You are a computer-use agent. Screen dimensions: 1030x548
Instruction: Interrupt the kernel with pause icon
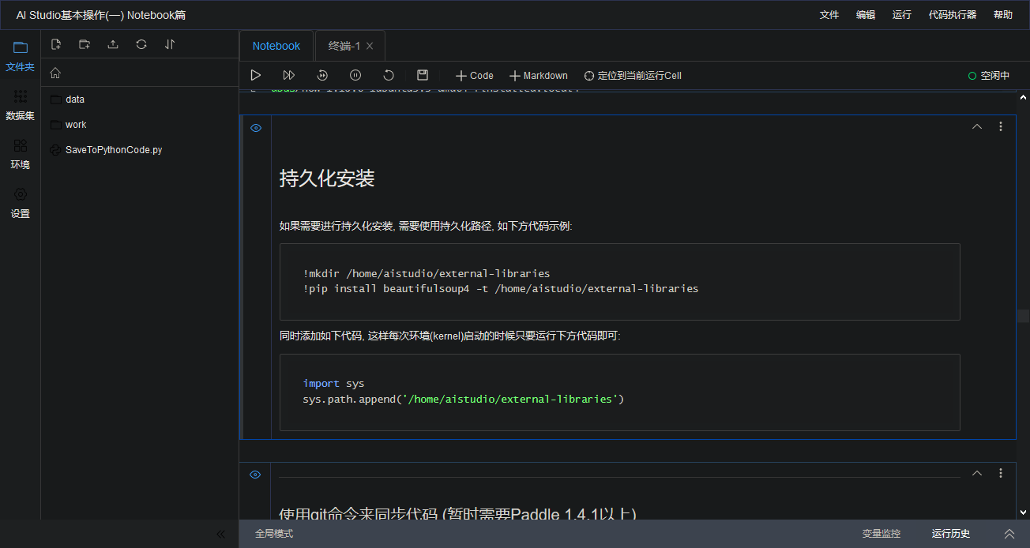point(355,75)
